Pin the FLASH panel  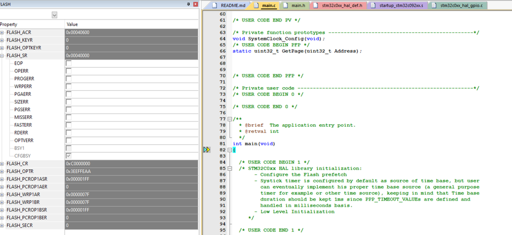(x=189, y=4)
